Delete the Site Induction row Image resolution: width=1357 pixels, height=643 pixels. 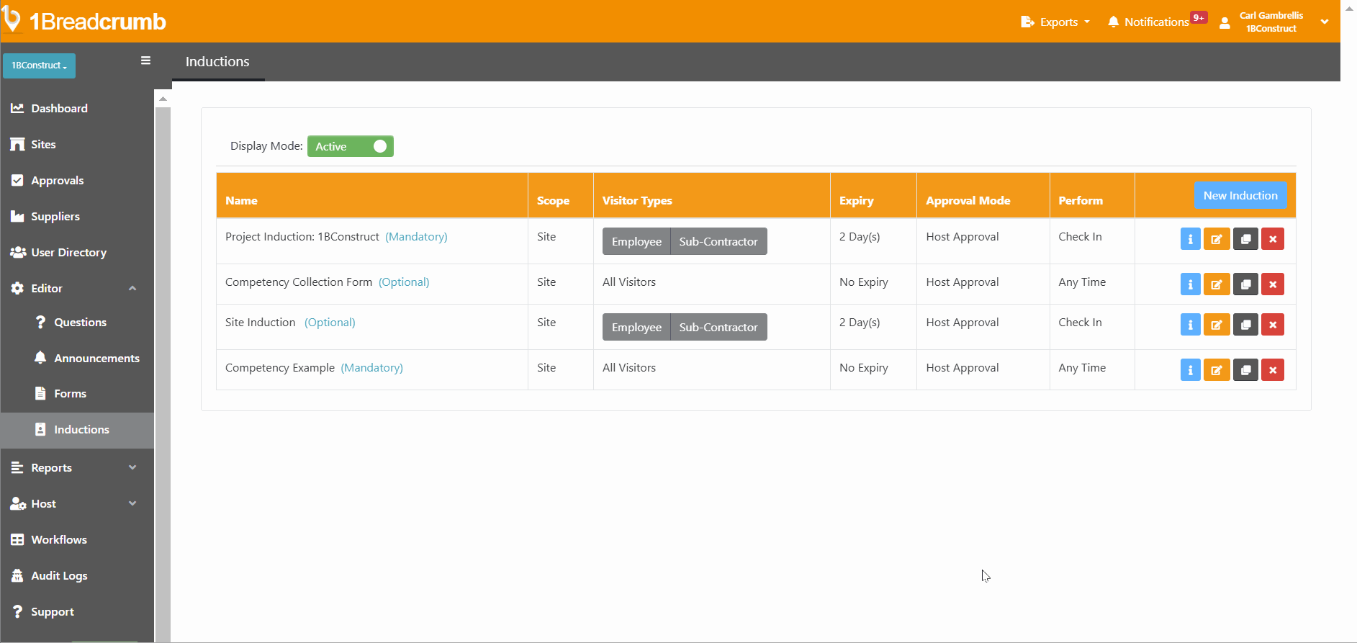[x=1272, y=325]
